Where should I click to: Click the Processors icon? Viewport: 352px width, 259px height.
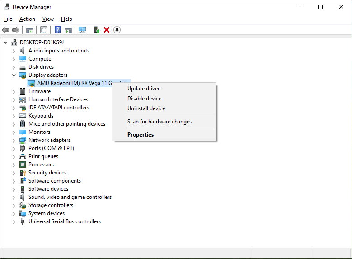point(23,165)
